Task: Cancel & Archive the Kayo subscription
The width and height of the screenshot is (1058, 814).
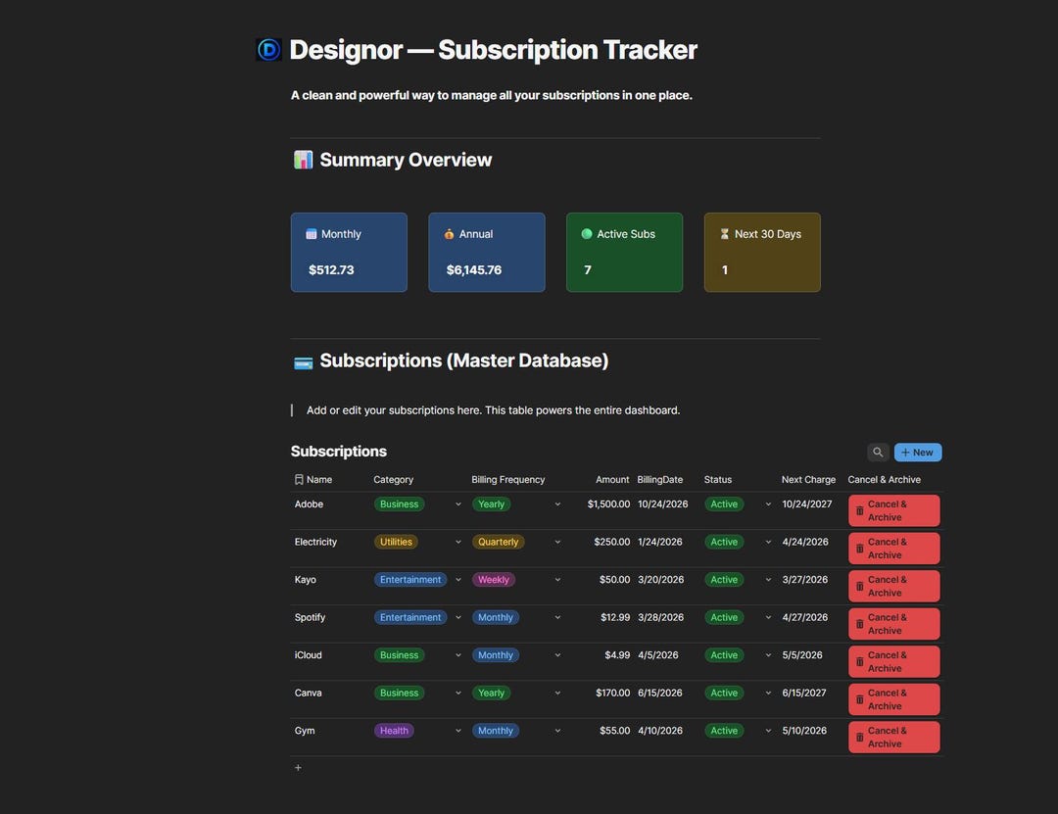Action: (894, 587)
